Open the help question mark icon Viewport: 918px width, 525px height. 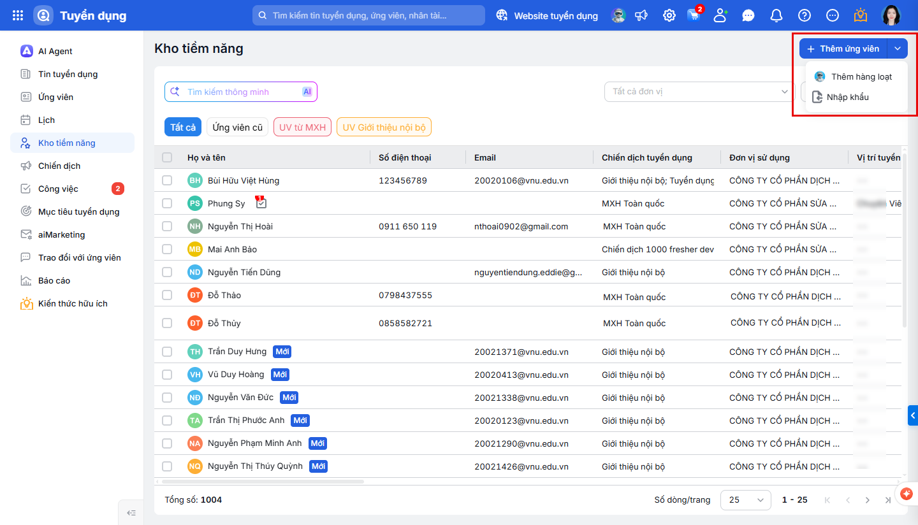[805, 15]
